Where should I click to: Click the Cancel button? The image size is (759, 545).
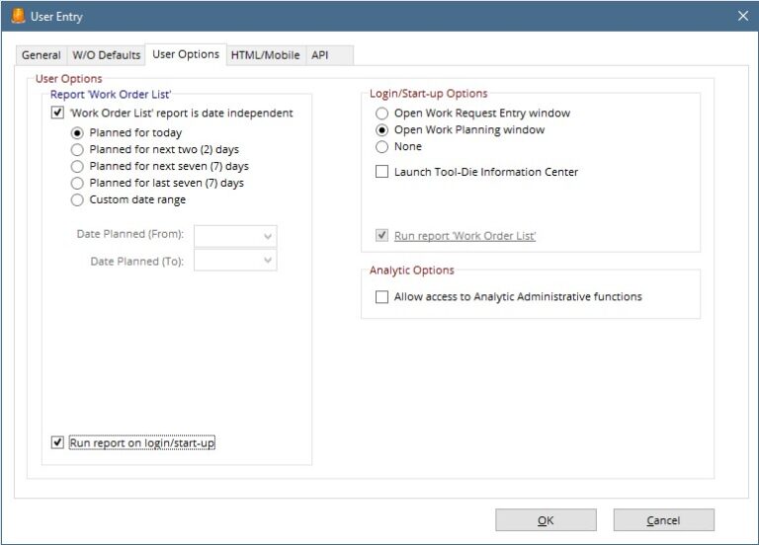(x=664, y=520)
